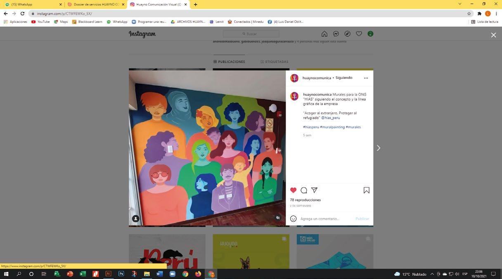Open the @hias_peru mention link
502x279 pixels.
tap(330, 117)
